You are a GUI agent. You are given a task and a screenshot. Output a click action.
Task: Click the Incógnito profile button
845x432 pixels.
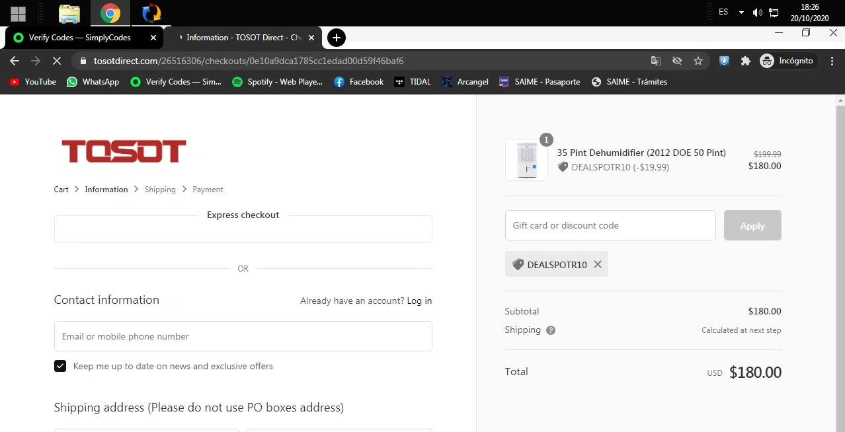tap(787, 61)
